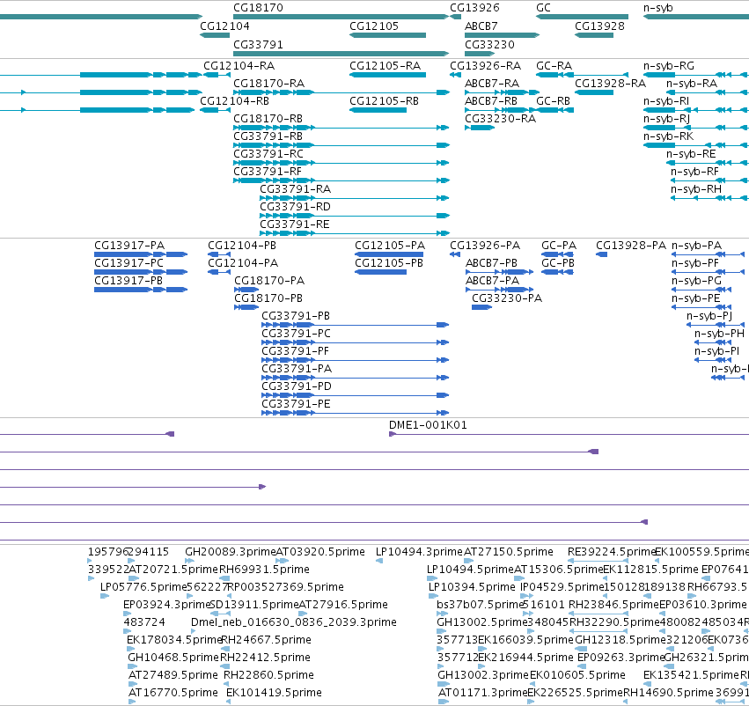Select transcript GC-RB
This screenshot has width=749, height=706.
[554, 110]
